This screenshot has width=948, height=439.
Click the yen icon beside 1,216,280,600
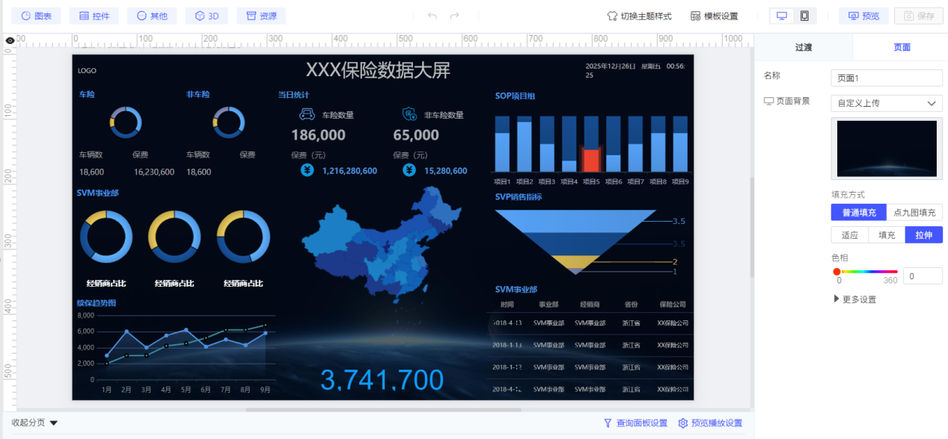[307, 170]
